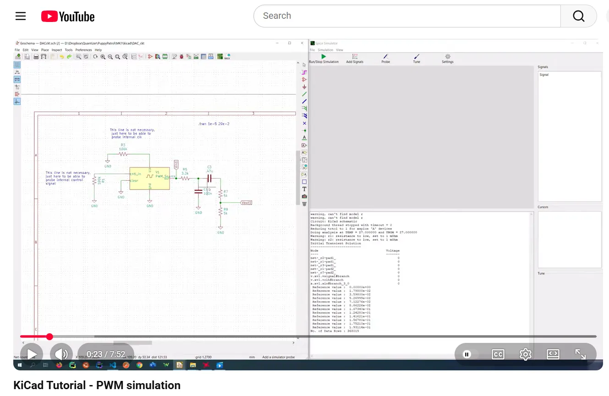The image size is (609, 396).
Task: Open the Eeschema File menu
Action: point(17,50)
